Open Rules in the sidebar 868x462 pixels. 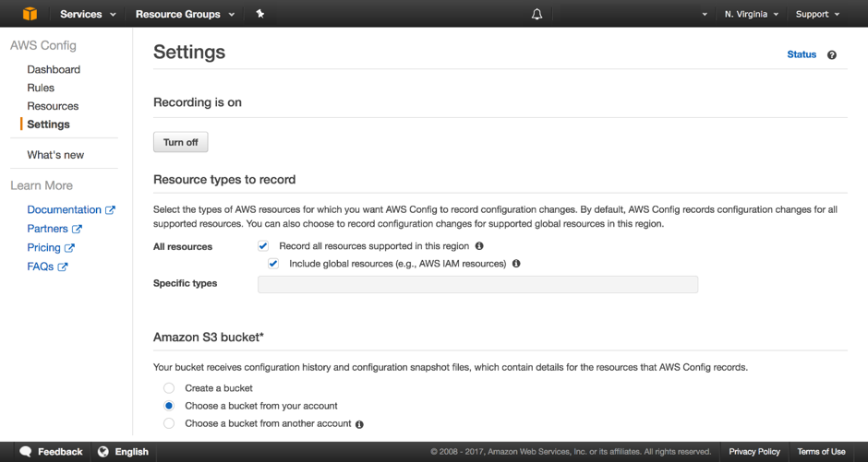(x=41, y=88)
